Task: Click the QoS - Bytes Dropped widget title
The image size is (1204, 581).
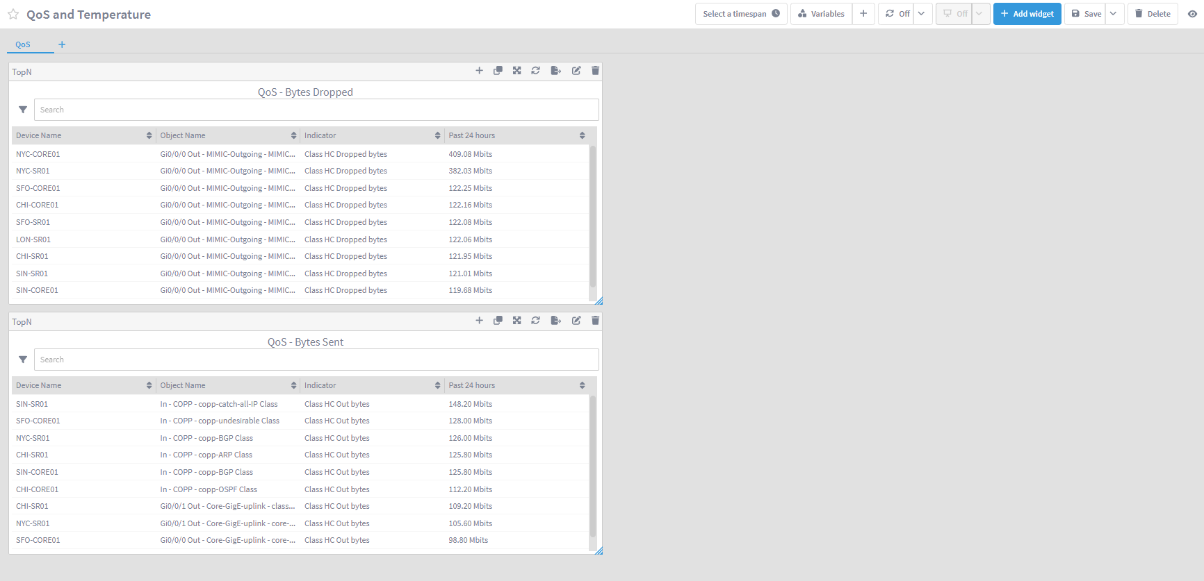Action: 305,92
